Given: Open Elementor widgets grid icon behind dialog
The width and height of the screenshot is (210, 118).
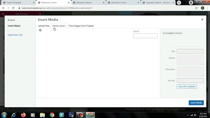Looking at the screenshot, I should tap(40, 14).
